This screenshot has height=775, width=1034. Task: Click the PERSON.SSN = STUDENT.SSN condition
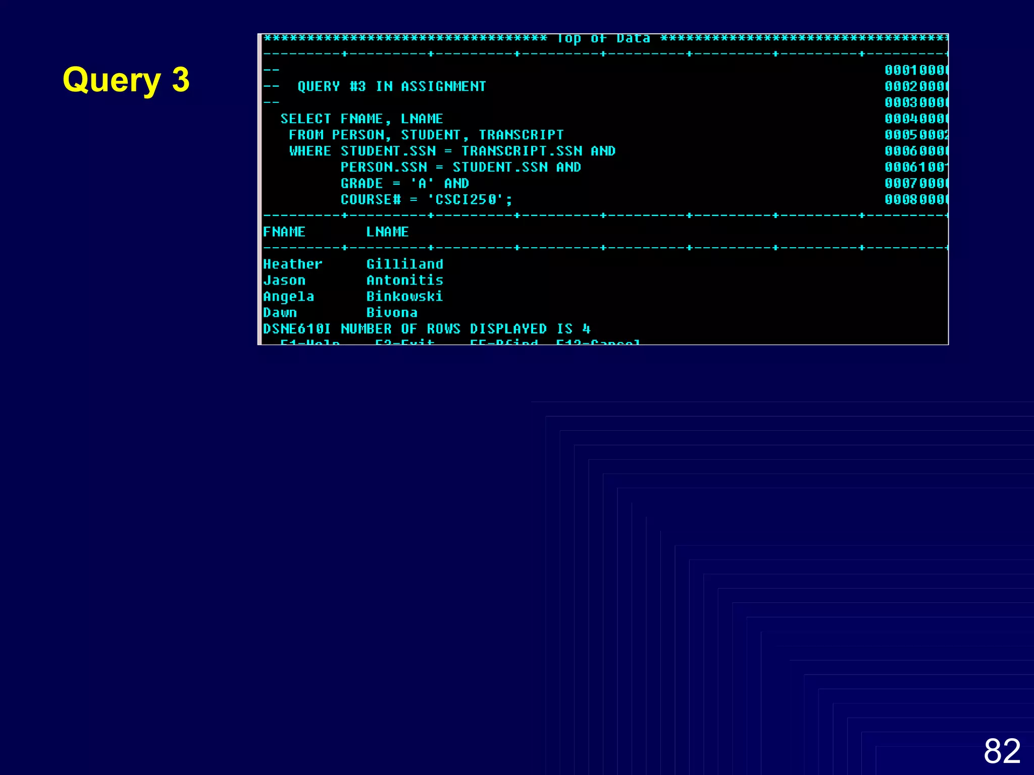click(460, 167)
